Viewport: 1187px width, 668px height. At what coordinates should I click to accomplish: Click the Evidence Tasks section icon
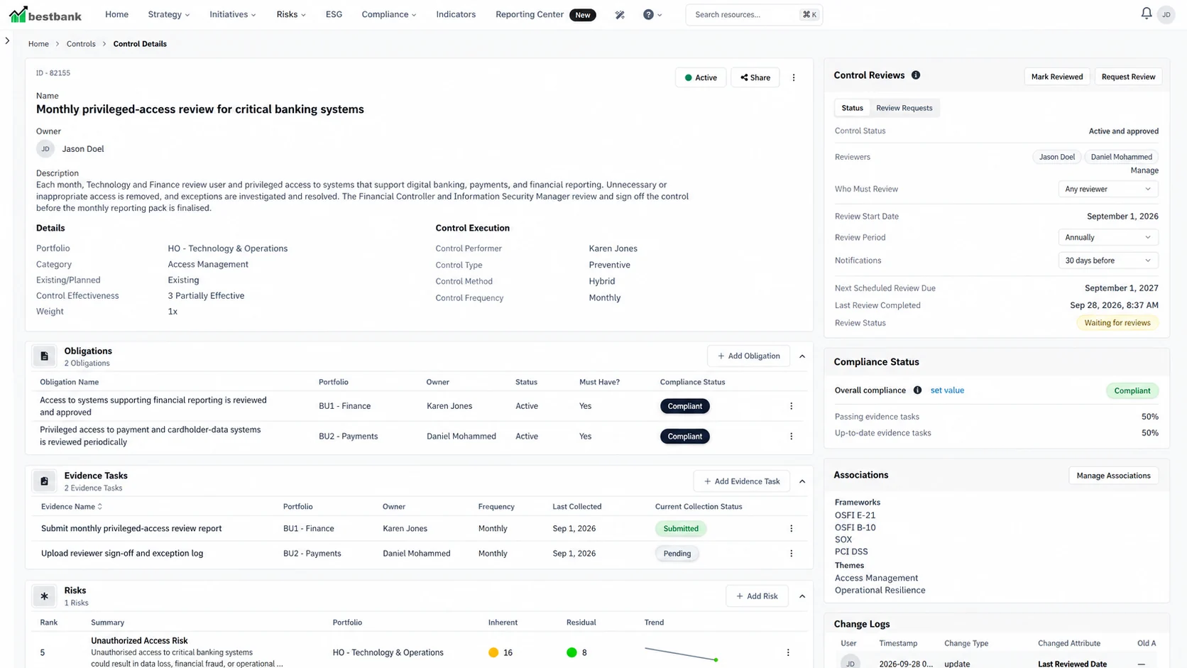click(44, 481)
